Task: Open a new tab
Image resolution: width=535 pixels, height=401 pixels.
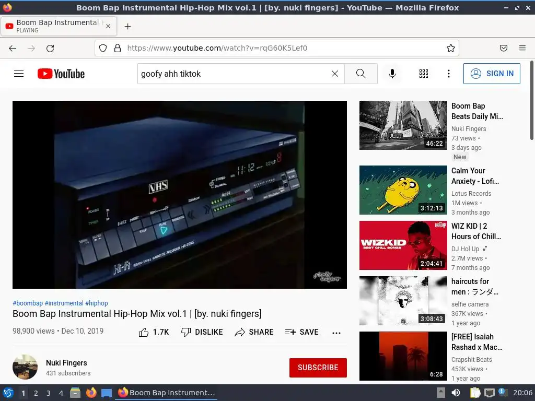Action: (127, 26)
